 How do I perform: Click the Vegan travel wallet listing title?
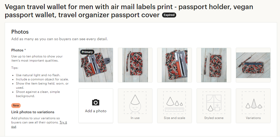point(129,11)
